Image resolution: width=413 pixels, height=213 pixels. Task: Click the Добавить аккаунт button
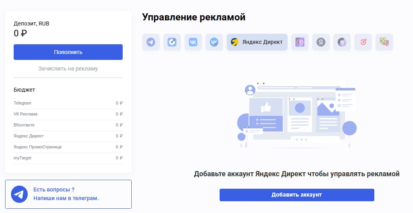(x=297, y=195)
